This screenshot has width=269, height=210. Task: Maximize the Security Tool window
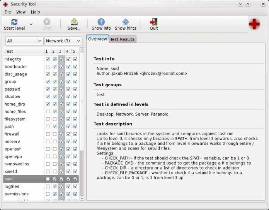(x=248, y=4)
